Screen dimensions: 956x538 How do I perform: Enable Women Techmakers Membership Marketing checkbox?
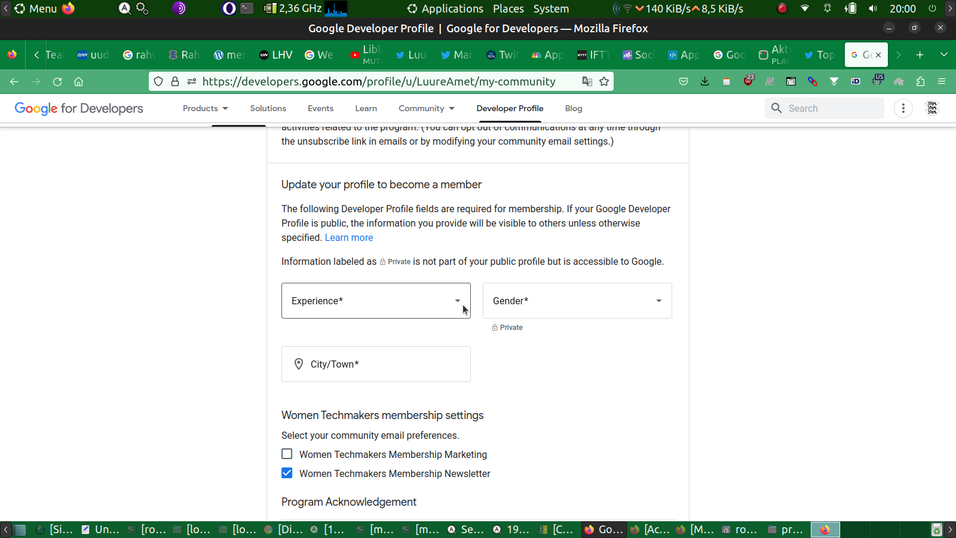click(x=287, y=454)
